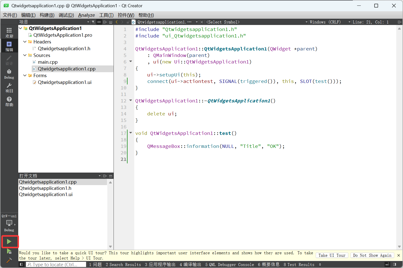Close the current editor document

pos(202,22)
